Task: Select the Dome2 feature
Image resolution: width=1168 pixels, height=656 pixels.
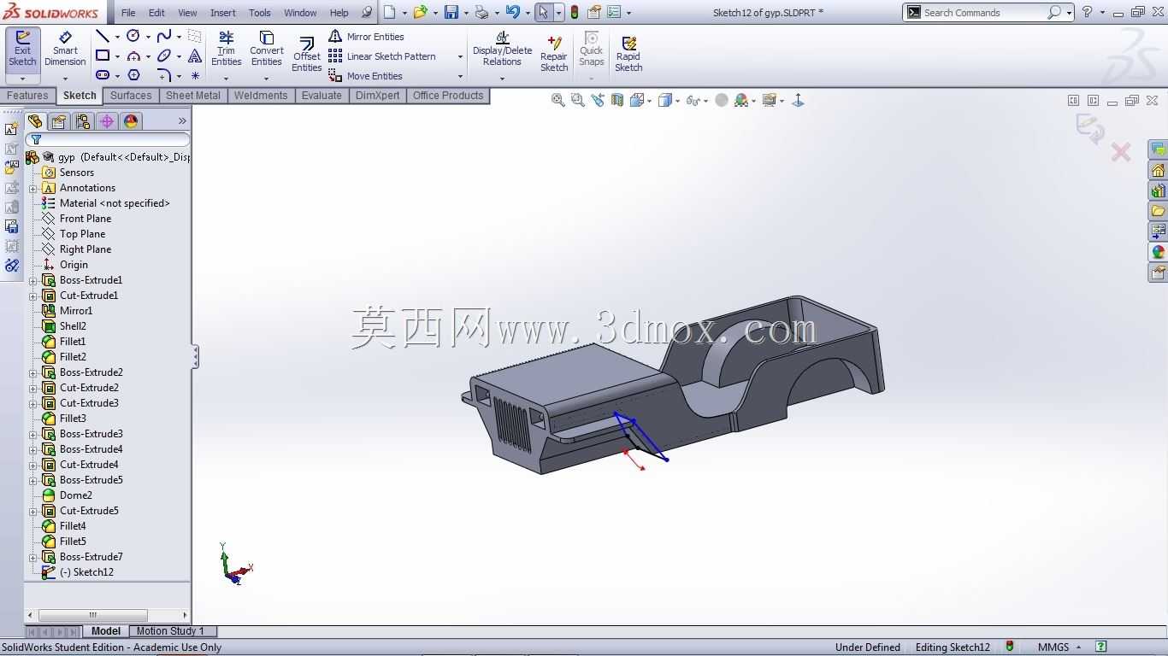Action: [75, 495]
